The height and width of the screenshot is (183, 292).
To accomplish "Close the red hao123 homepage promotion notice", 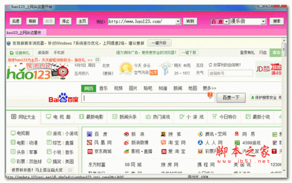I will [97, 60].
